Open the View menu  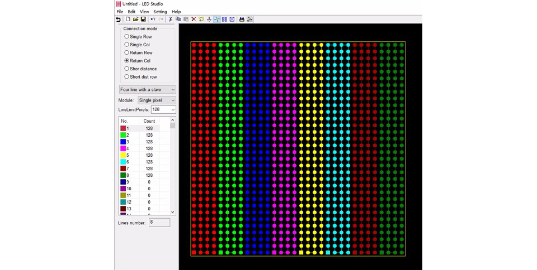(x=144, y=12)
